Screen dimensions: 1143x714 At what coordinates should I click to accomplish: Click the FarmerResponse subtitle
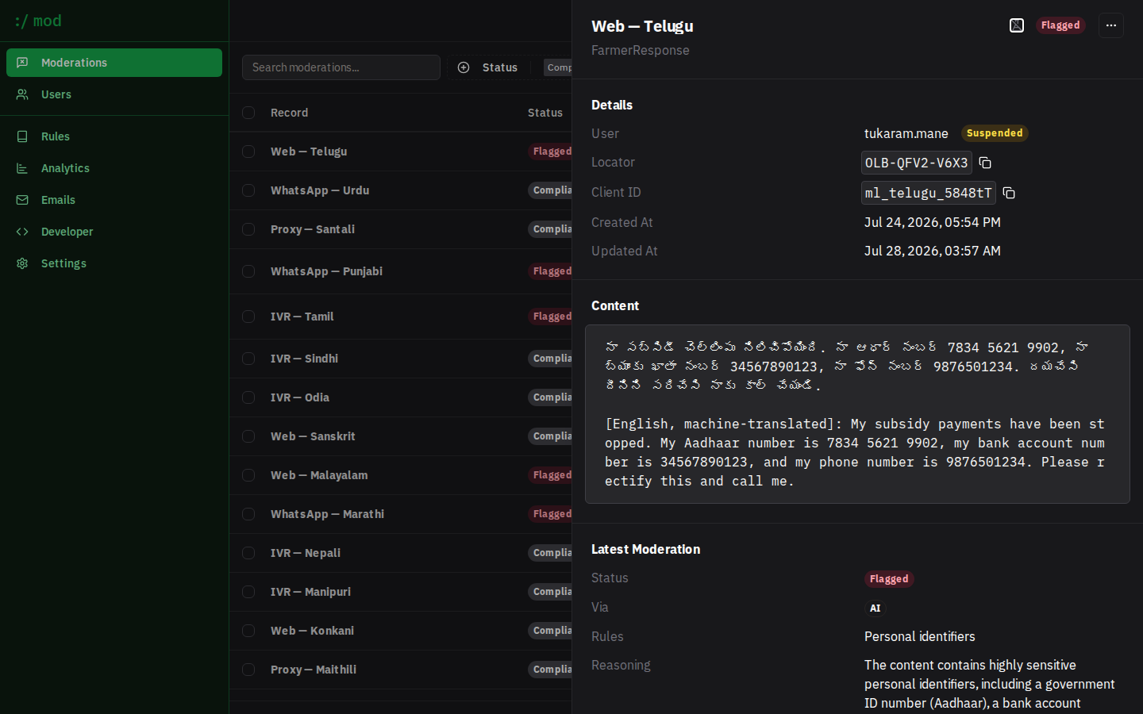pyautogui.click(x=641, y=50)
